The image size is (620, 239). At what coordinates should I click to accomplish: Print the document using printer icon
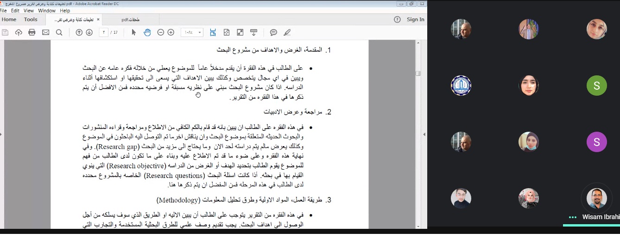point(32,32)
